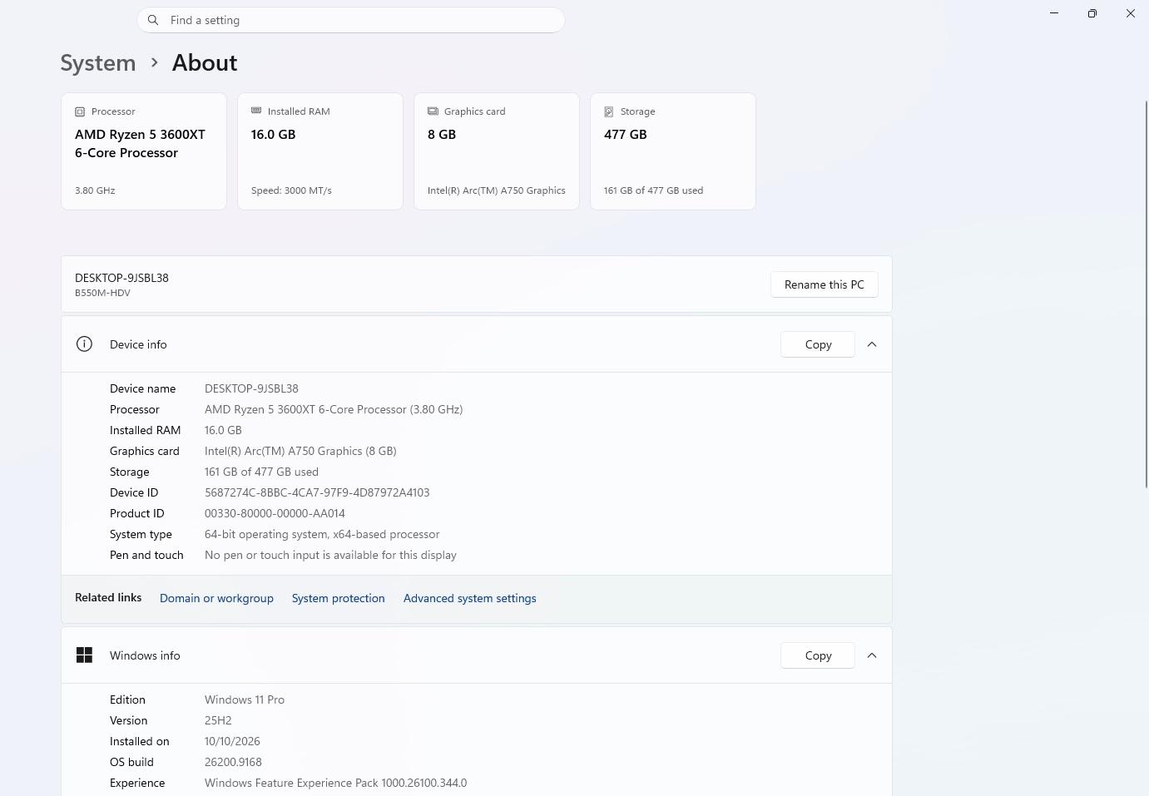The width and height of the screenshot is (1149, 796).
Task: Click the Graphics card icon
Action: pos(433,111)
